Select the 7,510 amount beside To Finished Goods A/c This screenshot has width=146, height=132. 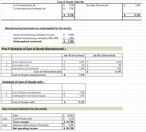[71, 5]
